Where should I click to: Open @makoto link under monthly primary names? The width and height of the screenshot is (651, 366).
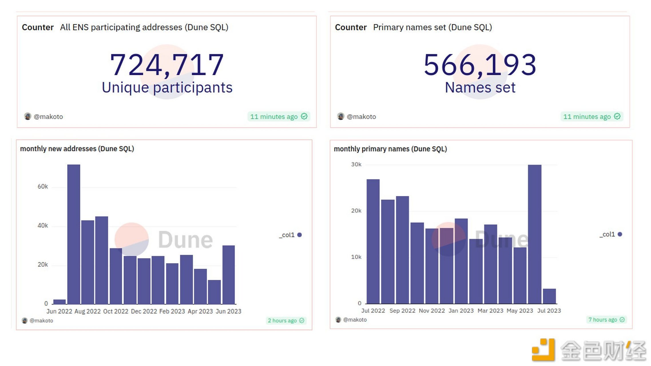[355, 320]
